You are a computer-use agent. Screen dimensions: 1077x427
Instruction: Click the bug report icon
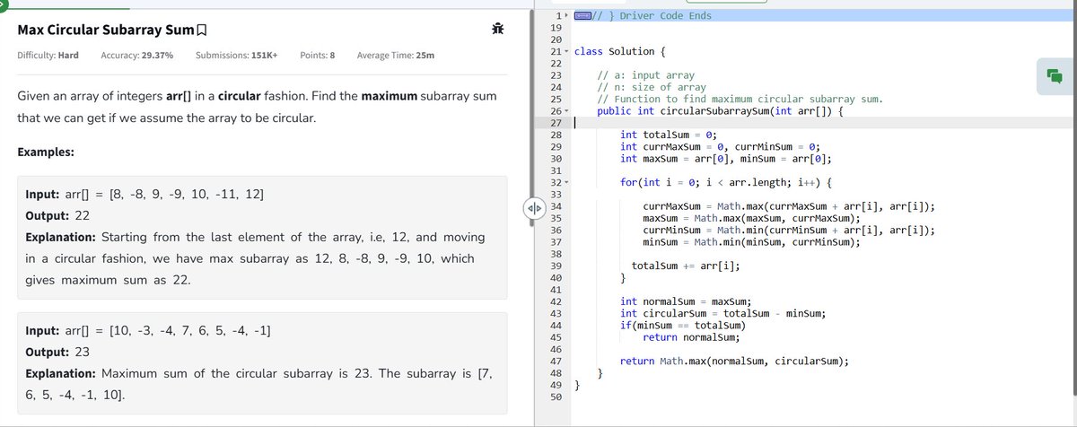point(497,30)
